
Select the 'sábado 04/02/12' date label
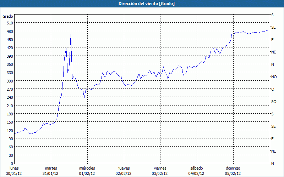click(196, 171)
